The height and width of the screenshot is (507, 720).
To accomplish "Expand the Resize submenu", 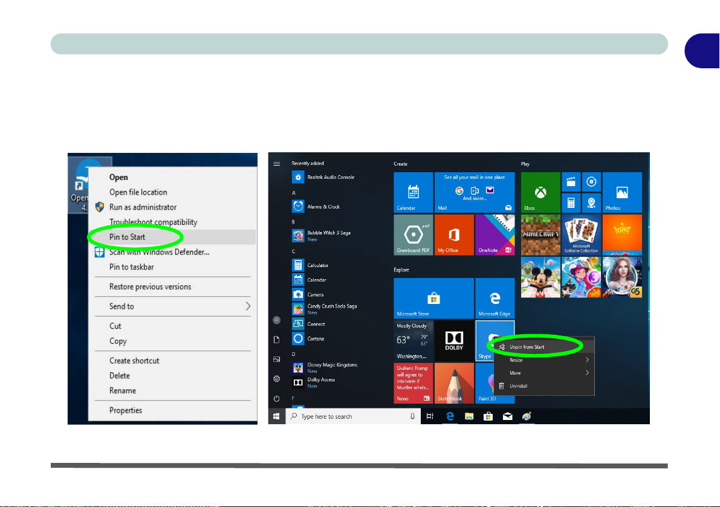I will pyautogui.click(x=543, y=360).
